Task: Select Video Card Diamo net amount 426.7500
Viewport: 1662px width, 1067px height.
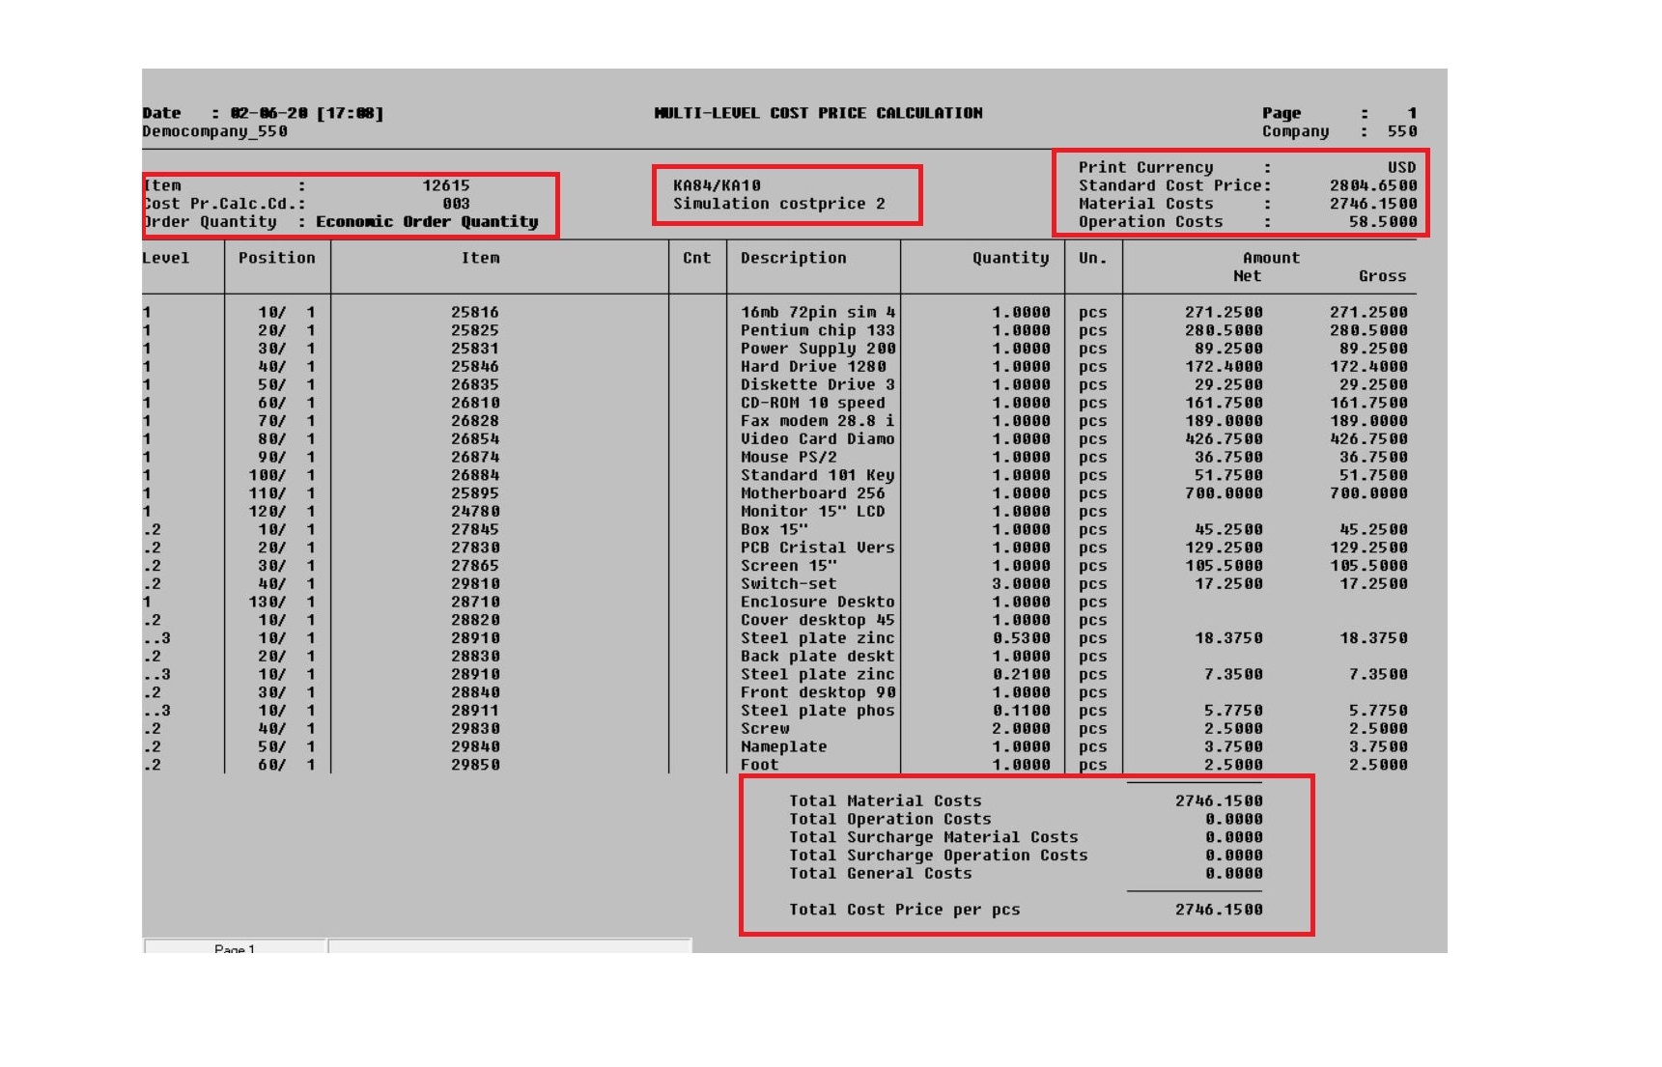Action: (1223, 439)
